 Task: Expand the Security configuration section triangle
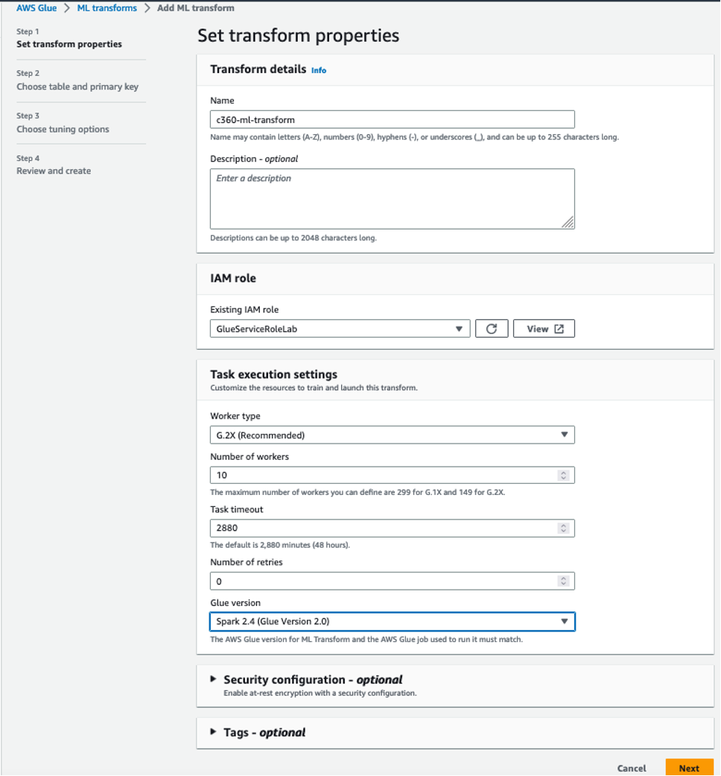[213, 679]
